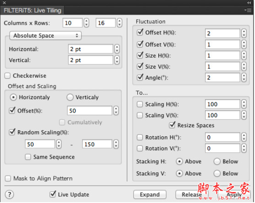Open the help question mark button

click(10, 194)
